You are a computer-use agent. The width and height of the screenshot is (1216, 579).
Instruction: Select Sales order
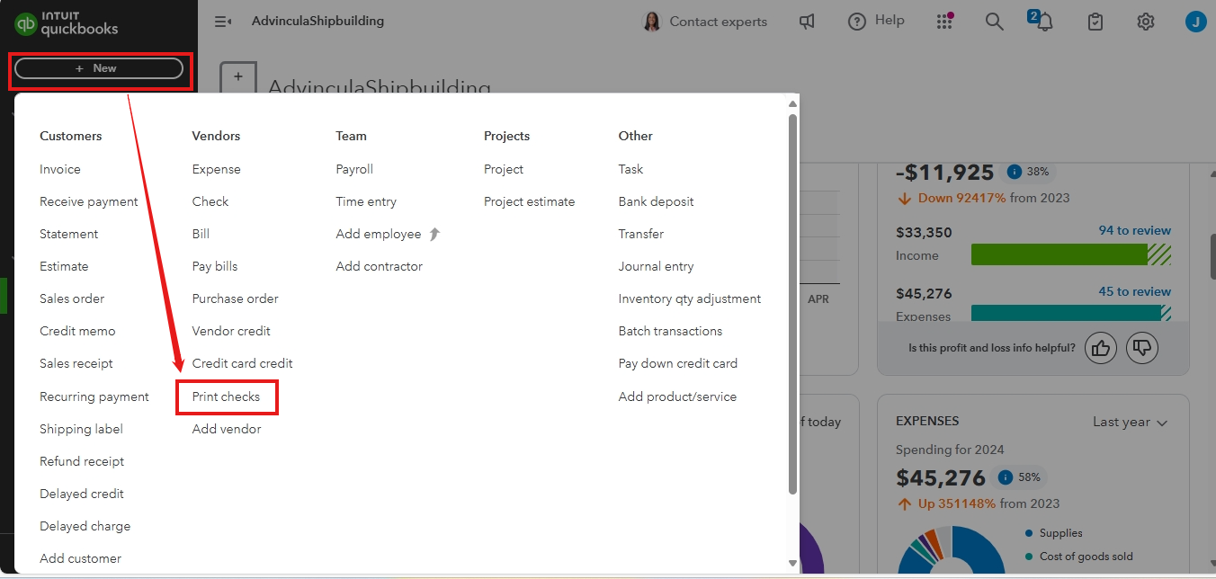[x=72, y=298]
